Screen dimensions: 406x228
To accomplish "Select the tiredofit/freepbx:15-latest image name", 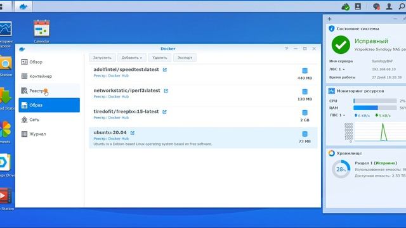I will pyautogui.click(x=126, y=111).
